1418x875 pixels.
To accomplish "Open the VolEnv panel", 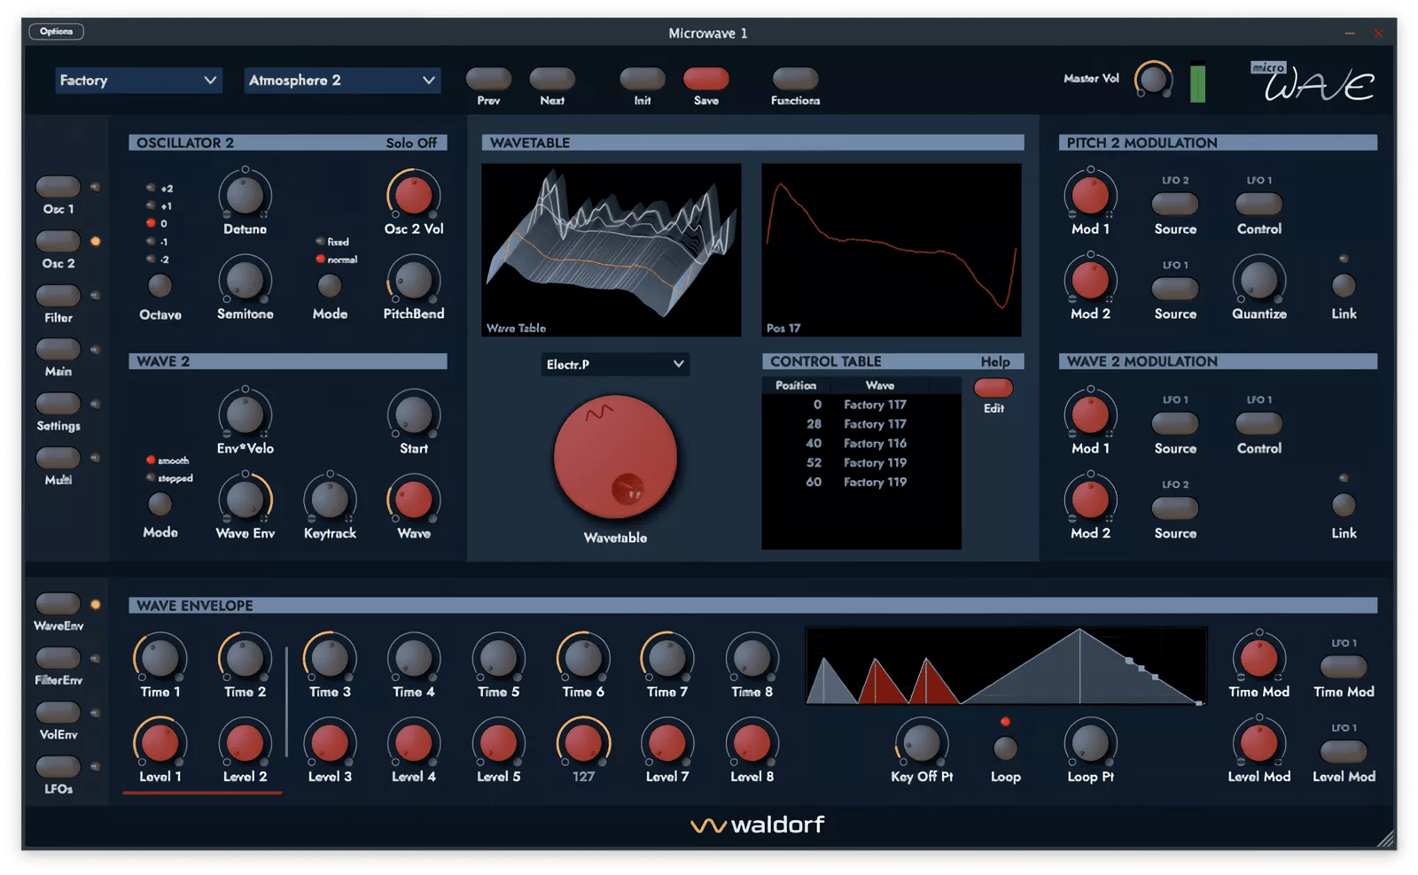I will (57, 709).
